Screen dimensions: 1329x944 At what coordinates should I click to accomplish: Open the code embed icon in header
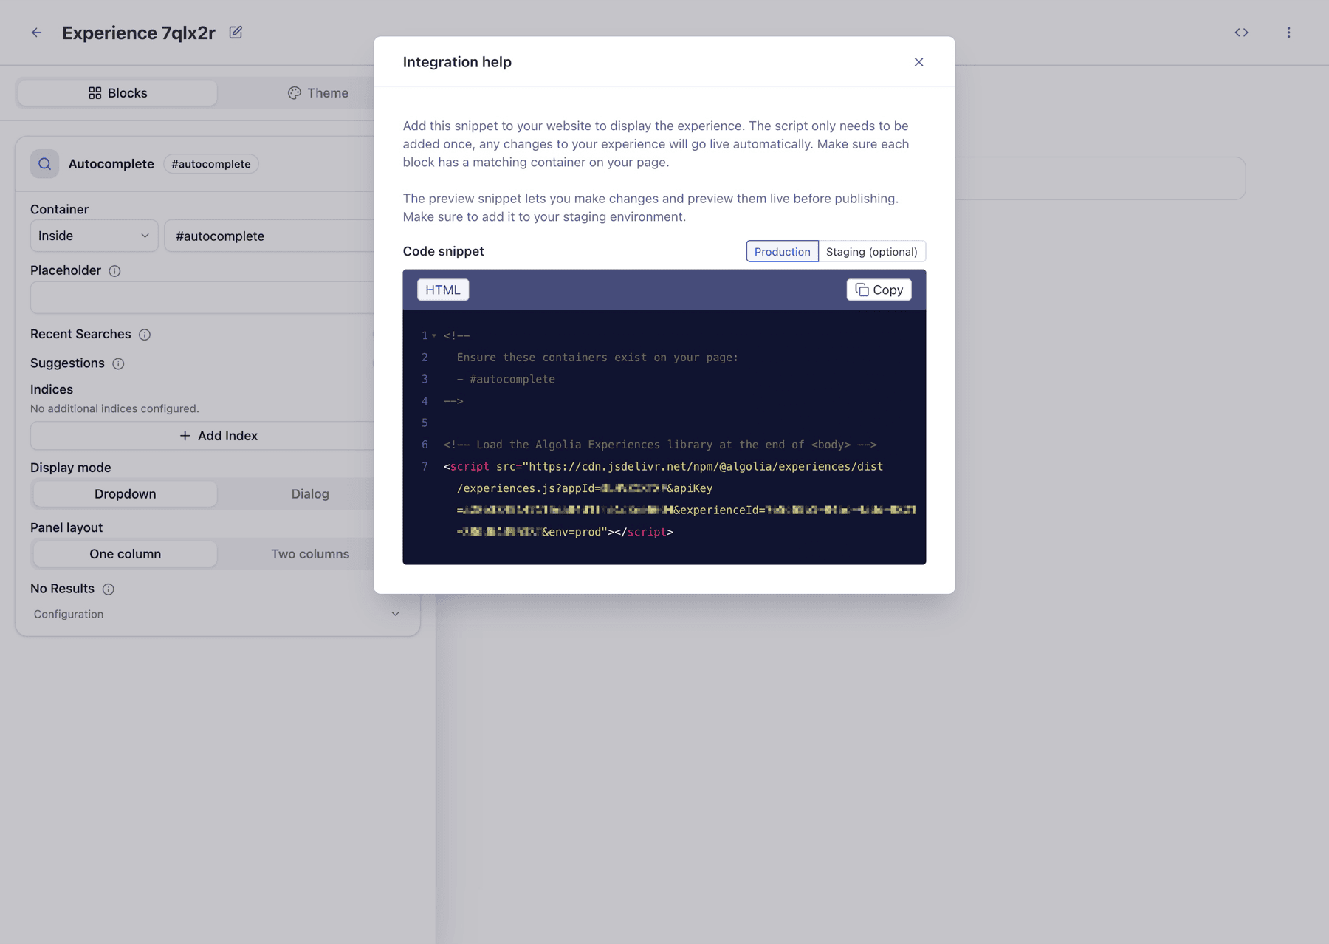point(1241,33)
